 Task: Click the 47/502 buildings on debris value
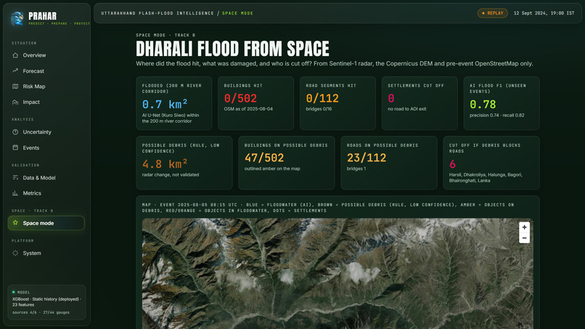click(x=264, y=158)
